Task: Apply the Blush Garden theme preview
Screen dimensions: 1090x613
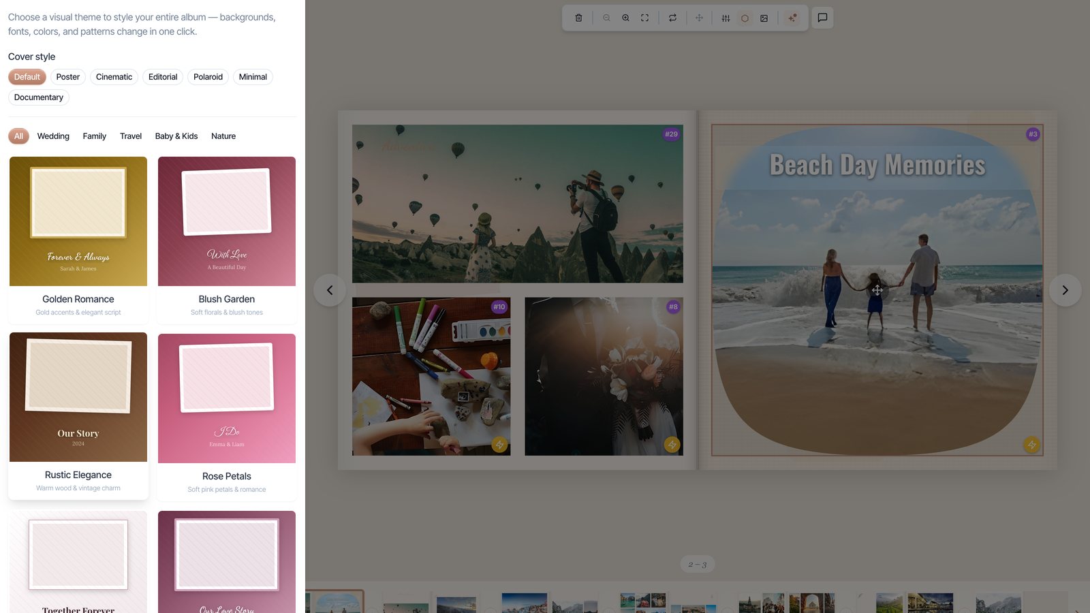Action: (x=227, y=221)
